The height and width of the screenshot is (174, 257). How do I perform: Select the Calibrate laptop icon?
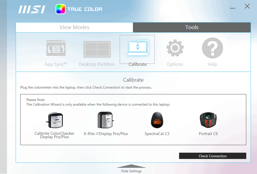[x=138, y=48]
